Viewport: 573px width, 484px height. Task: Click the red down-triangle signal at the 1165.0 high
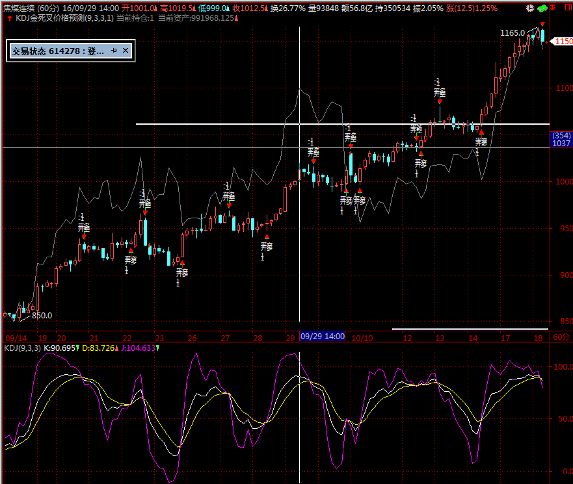(542, 25)
